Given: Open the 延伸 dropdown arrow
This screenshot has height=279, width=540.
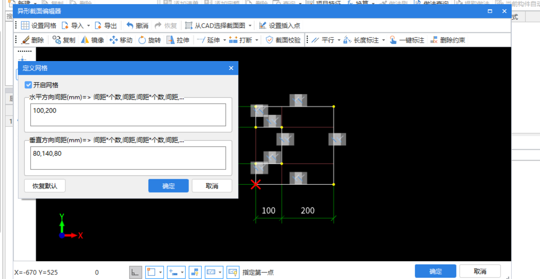Looking at the screenshot, I should pos(225,40).
